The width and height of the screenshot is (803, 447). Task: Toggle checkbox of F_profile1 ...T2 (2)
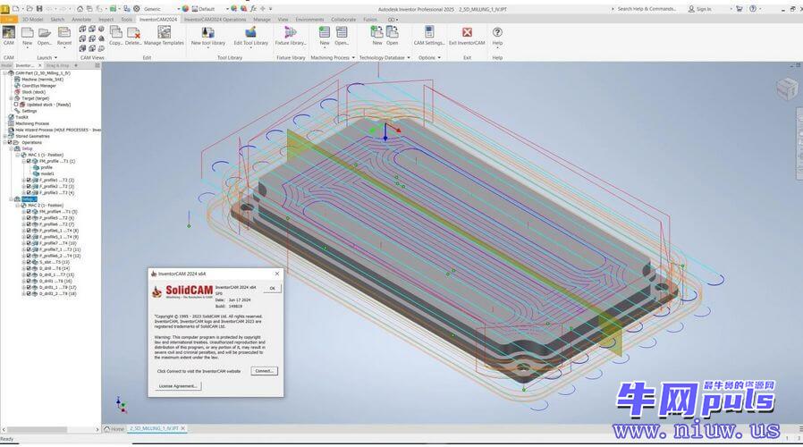(x=29, y=181)
